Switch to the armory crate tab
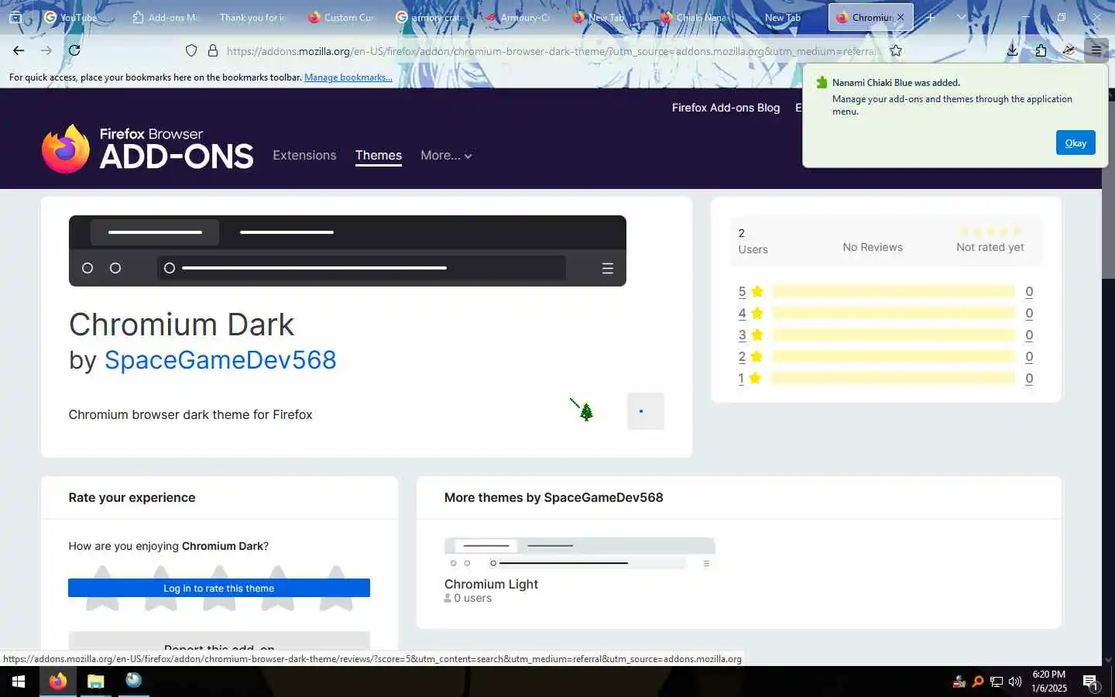Image resolution: width=1115 pixels, height=697 pixels. tap(430, 17)
